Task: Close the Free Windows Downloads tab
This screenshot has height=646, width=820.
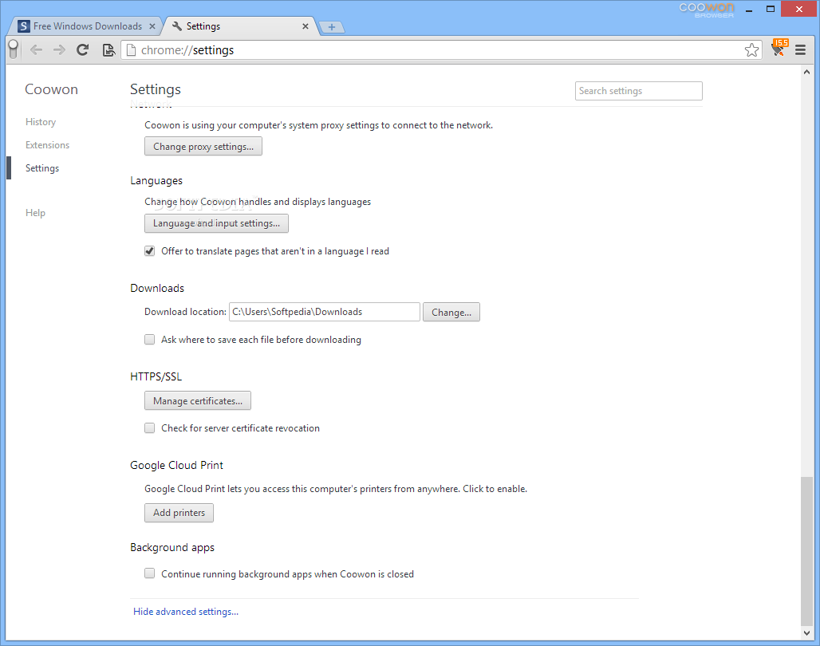Action: pyautogui.click(x=152, y=26)
